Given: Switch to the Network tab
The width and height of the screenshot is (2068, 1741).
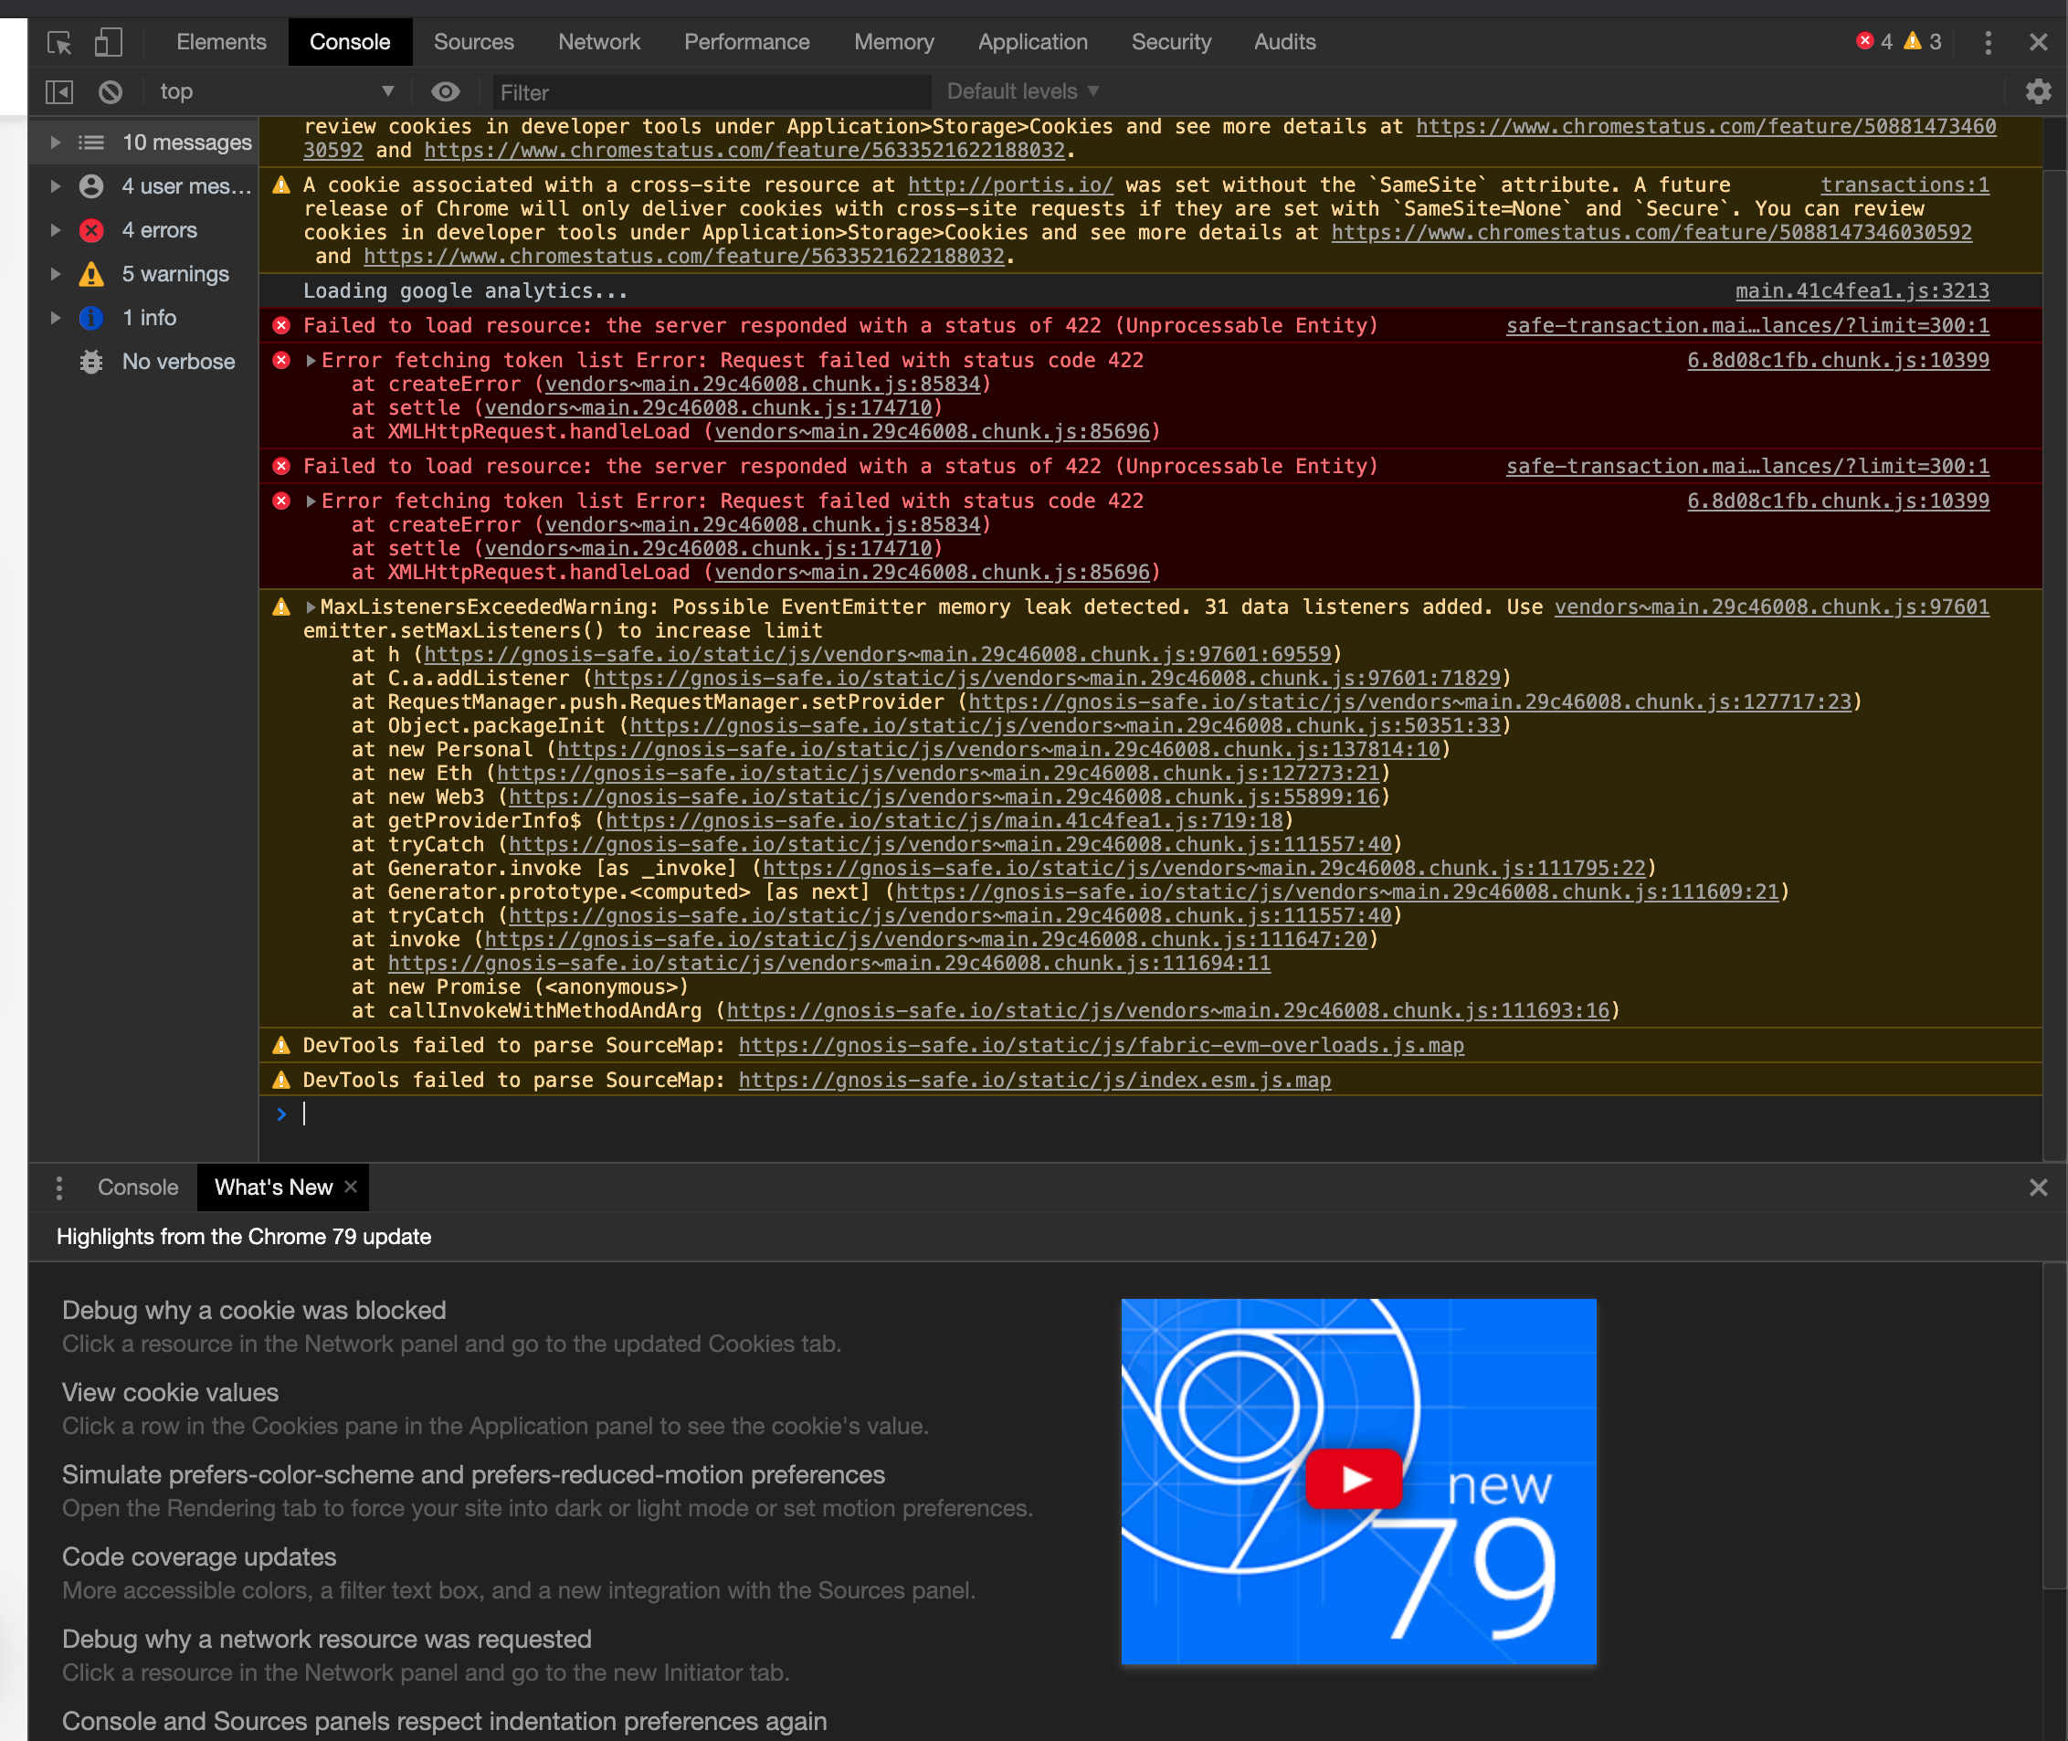Looking at the screenshot, I should (599, 42).
